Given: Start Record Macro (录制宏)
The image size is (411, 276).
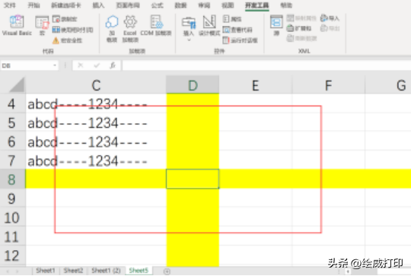Looking at the screenshot, I should pos(65,19).
